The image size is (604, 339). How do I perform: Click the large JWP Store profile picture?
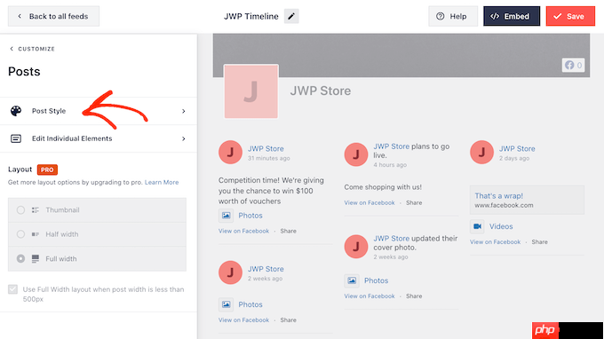(251, 91)
